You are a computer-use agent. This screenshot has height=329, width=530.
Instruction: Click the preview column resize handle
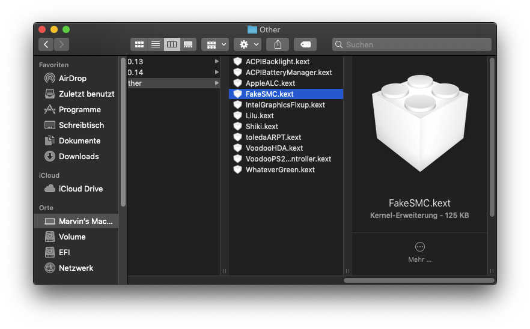point(492,271)
